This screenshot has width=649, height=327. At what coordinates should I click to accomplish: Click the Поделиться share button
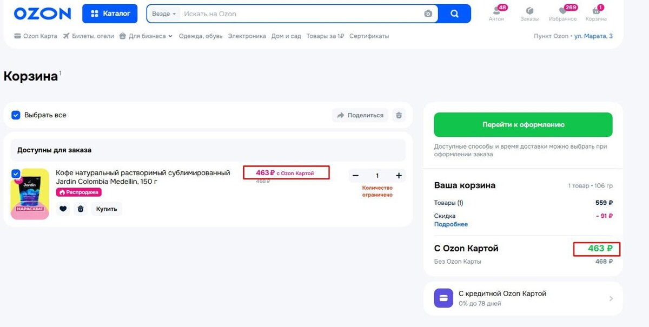[x=360, y=115]
